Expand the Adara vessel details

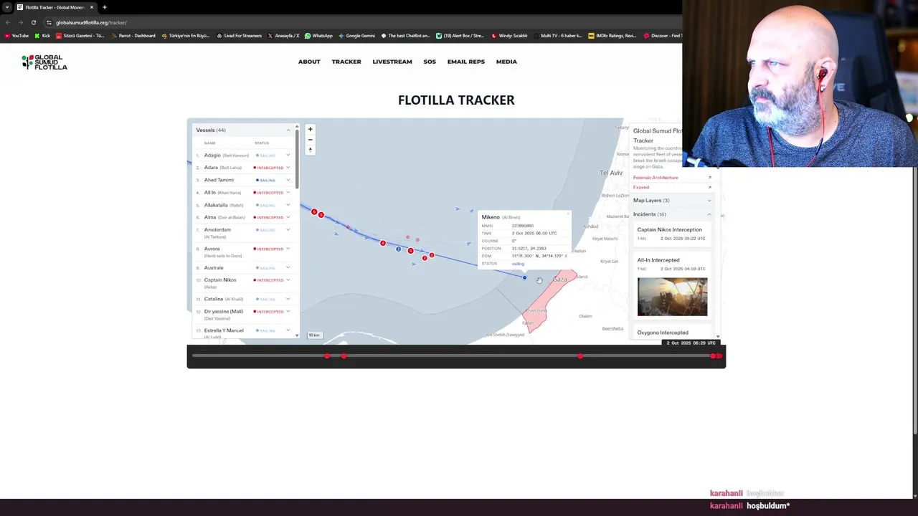click(x=288, y=167)
